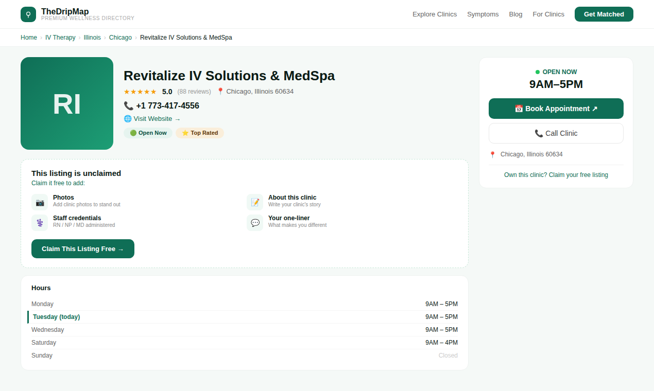Viewport: 654px width, 391px height.
Task: Click the 9AM–5PM heading in sidebar
Action: [x=556, y=84]
